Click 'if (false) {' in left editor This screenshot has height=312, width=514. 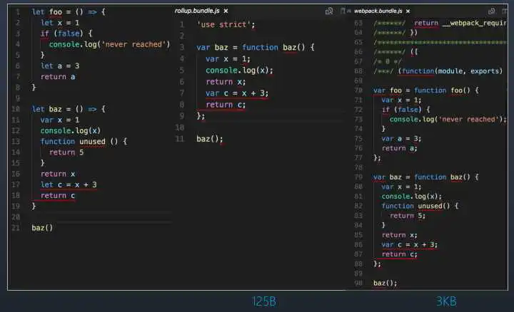click(x=66, y=33)
